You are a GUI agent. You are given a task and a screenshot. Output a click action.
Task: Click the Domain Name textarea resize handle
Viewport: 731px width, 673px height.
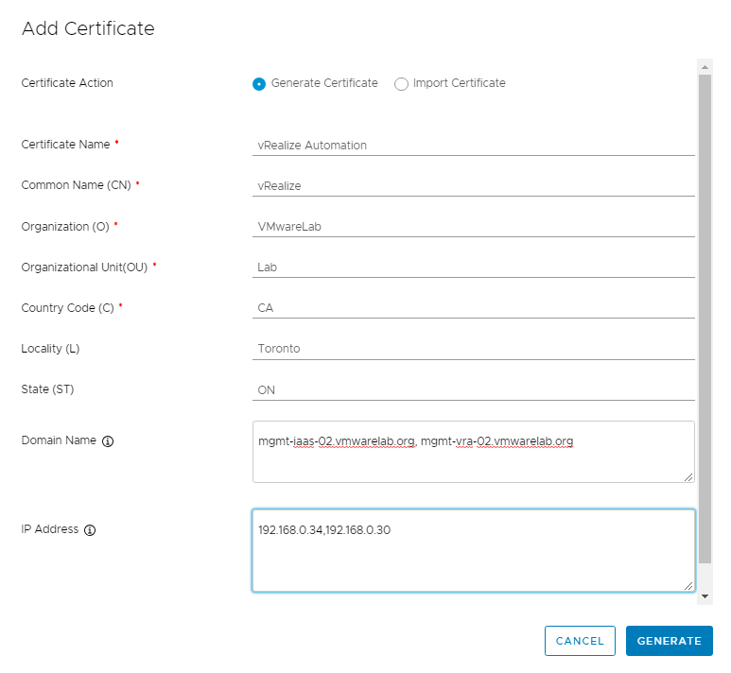pyautogui.click(x=688, y=477)
